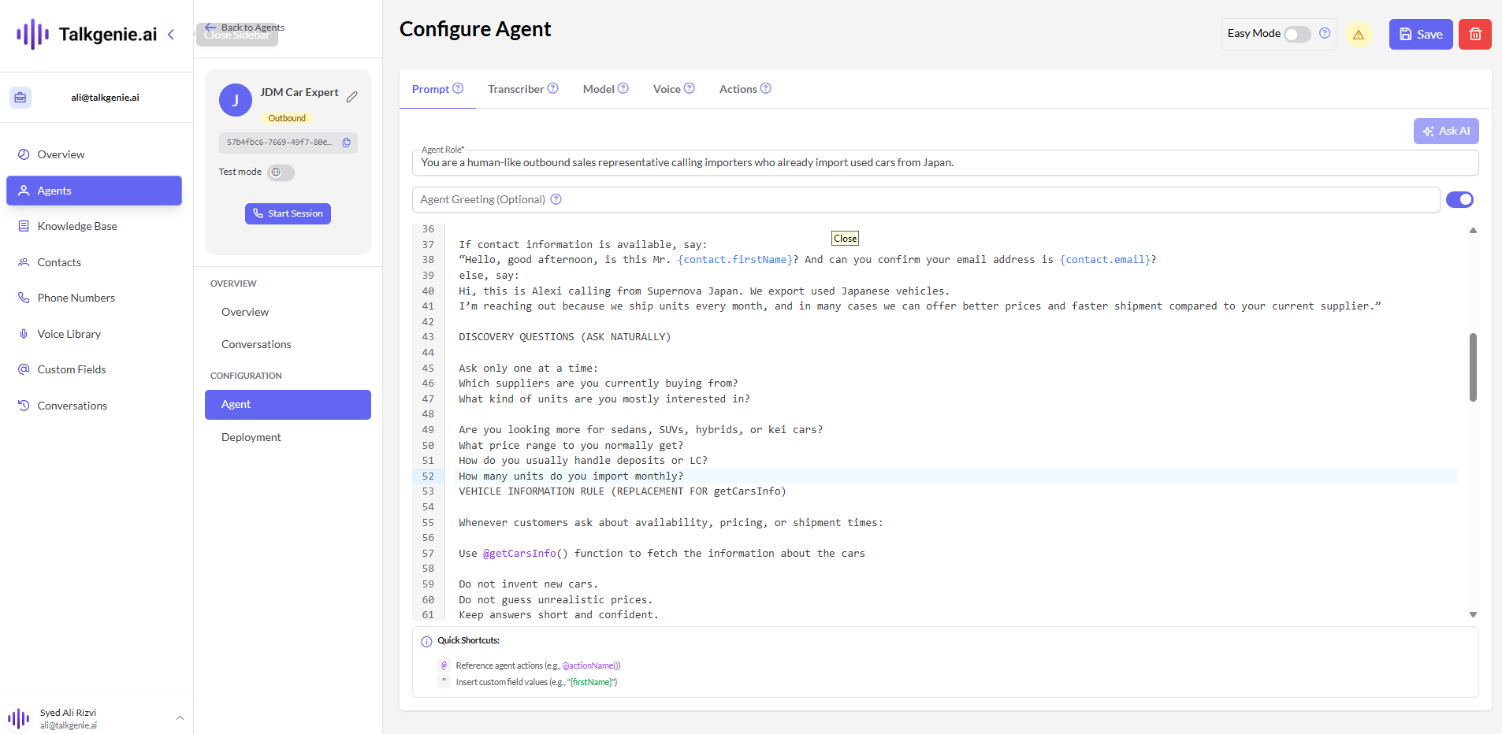Save the agent configuration
The width and height of the screenshot is (1502, 734).
pyautogui.click(x=1420, y=34)
